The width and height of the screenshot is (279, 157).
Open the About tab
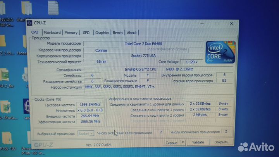tap(132, 33)
